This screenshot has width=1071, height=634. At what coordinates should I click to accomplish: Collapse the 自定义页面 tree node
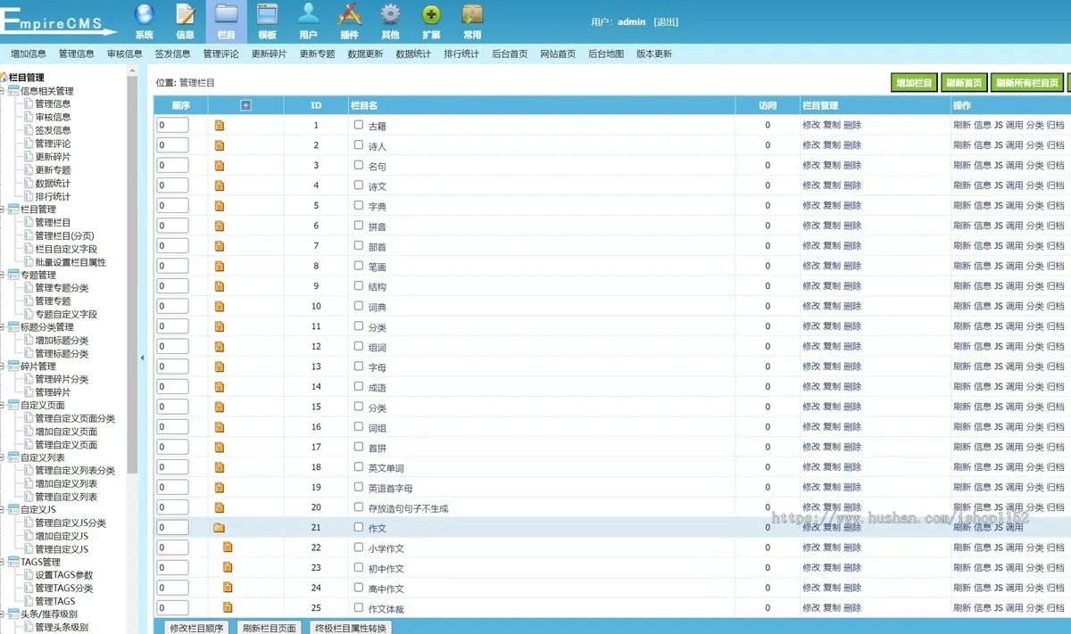pos(3,405)
